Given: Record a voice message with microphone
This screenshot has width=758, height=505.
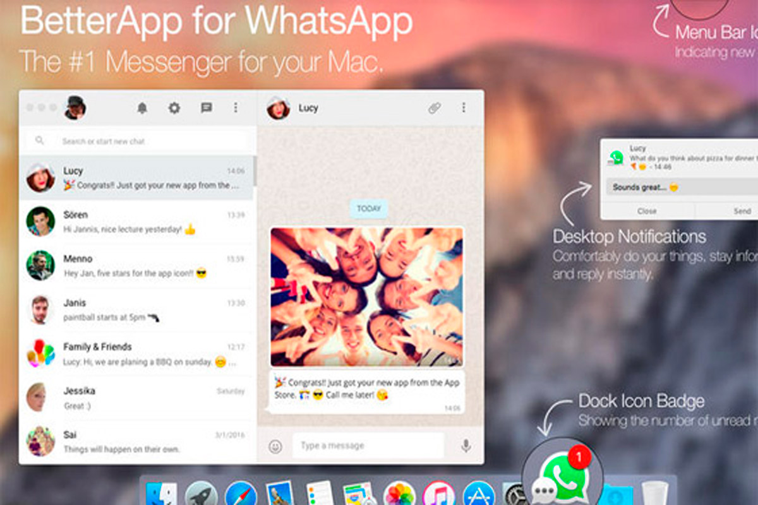Looking at the screenshot, I should tap(466, 446).
